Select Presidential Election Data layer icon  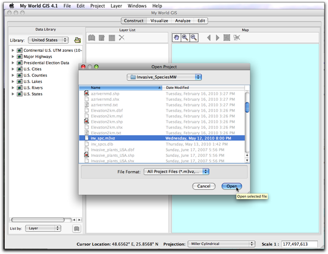pyautogui.click(x=20, y=63)
